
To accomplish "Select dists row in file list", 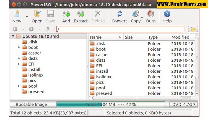I will (142, 60).
